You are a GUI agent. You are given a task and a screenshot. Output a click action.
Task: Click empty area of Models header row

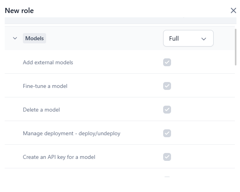tap(102, 38)
